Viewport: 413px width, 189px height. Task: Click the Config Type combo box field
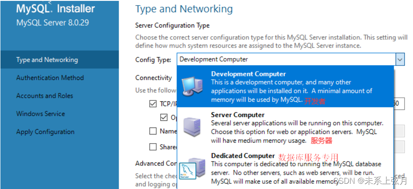pos(290,59)
